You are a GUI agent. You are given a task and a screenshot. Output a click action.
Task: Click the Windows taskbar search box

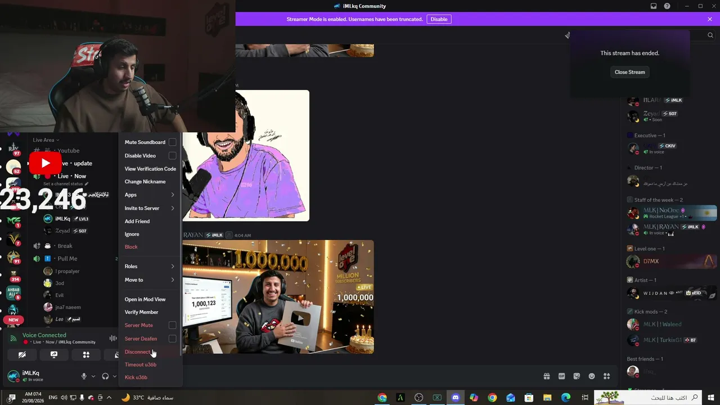click(649, 398)
